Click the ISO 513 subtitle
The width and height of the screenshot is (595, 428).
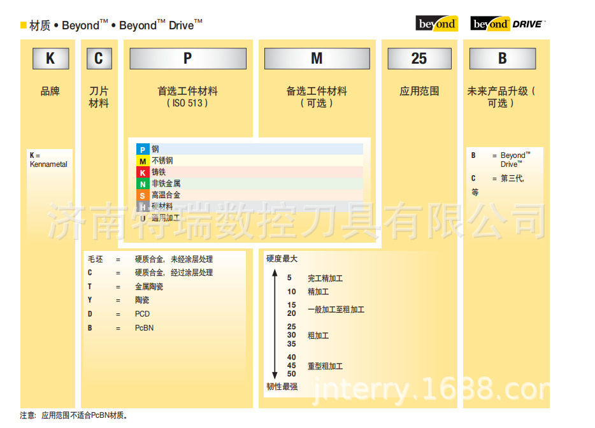tap(187, 103)
